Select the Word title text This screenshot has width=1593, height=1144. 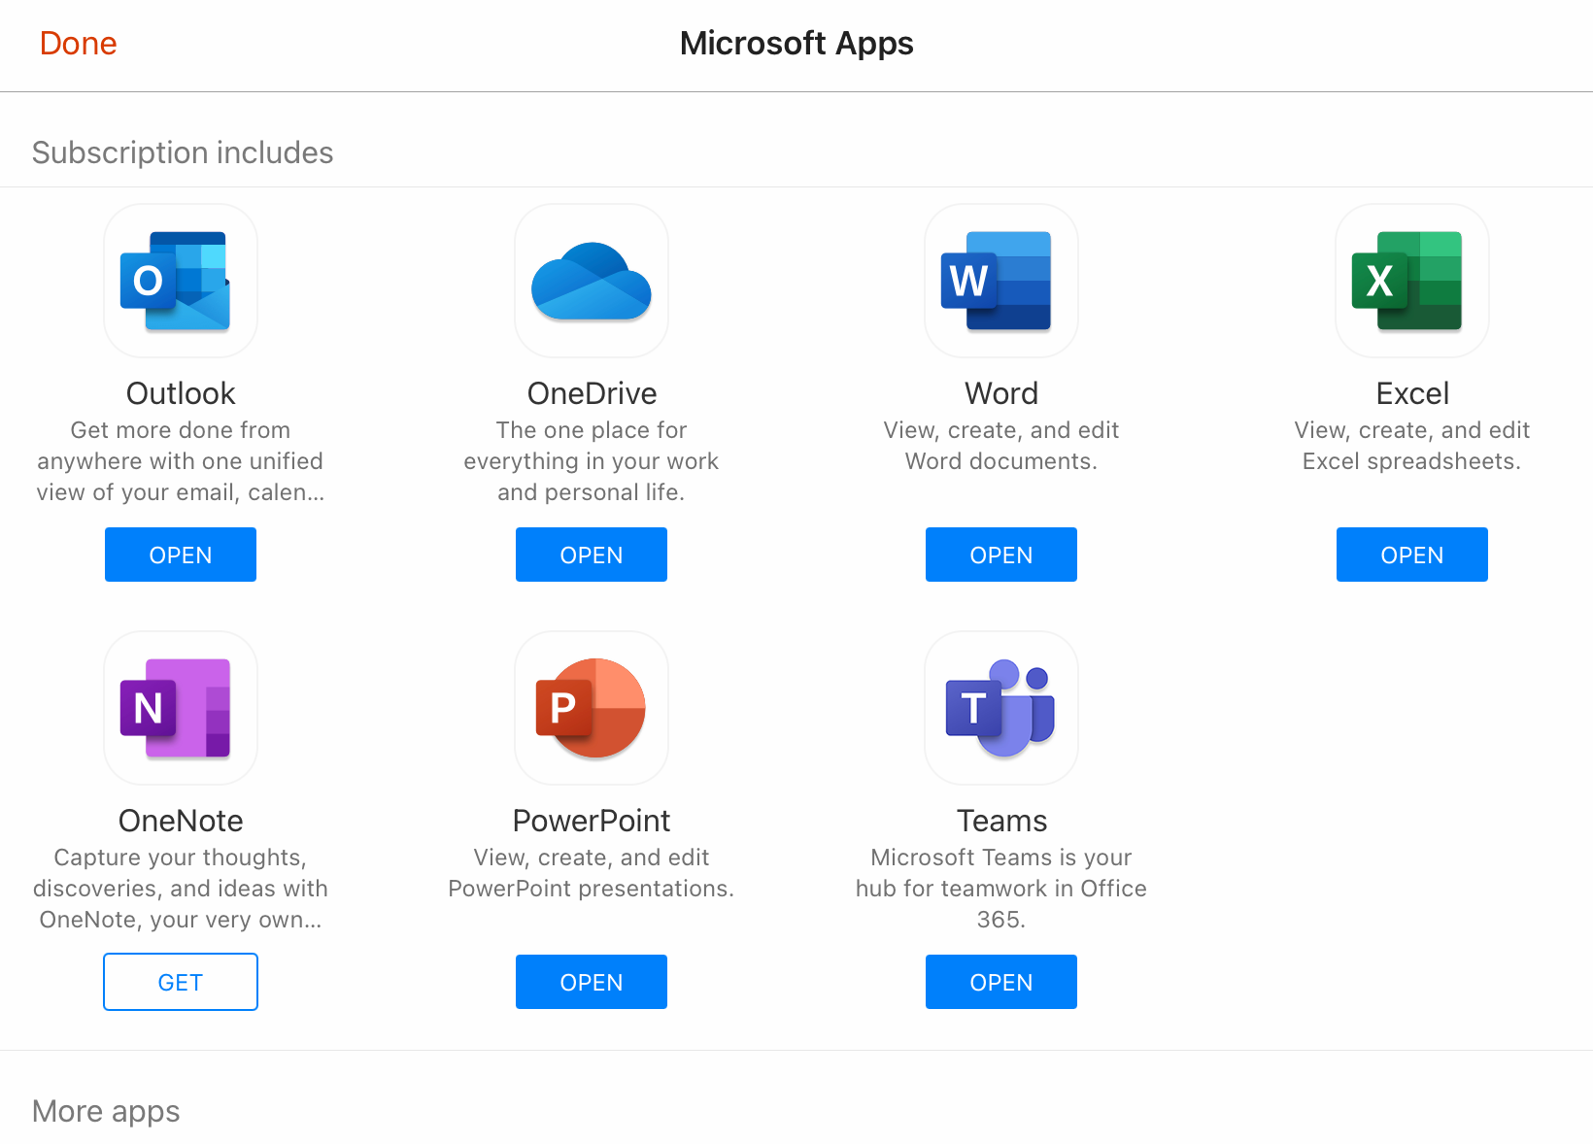tap(1001, 393)
